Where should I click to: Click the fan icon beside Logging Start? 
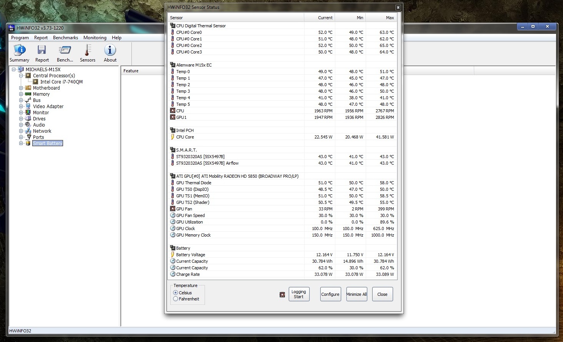click(x=282, y=295)
